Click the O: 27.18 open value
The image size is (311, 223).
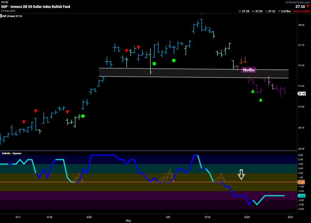(244, 11)
